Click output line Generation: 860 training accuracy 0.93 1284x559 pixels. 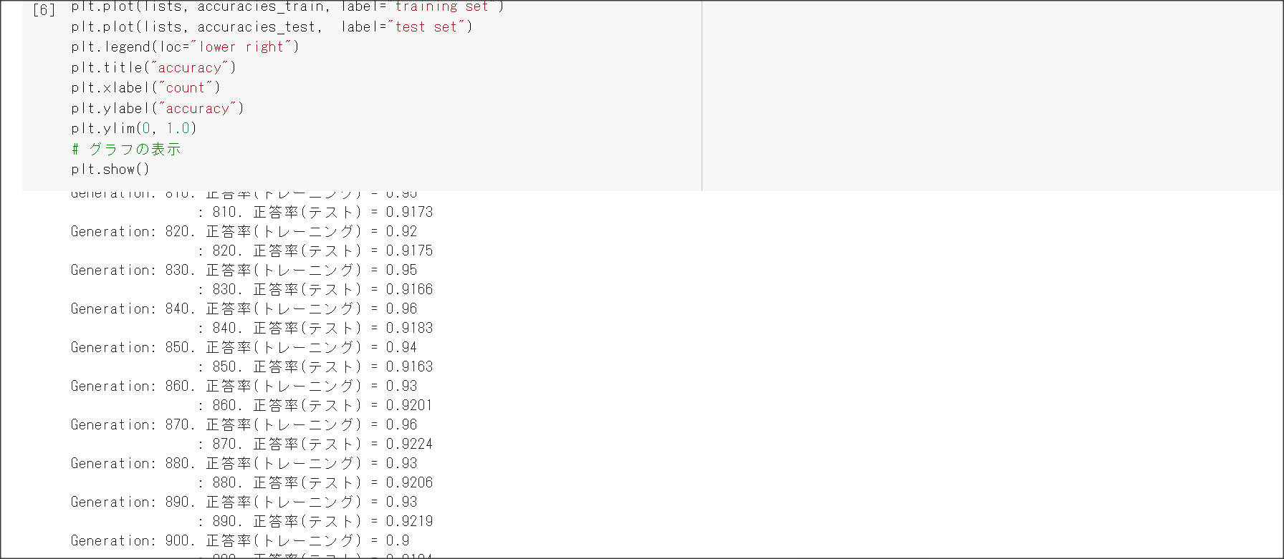244,387
